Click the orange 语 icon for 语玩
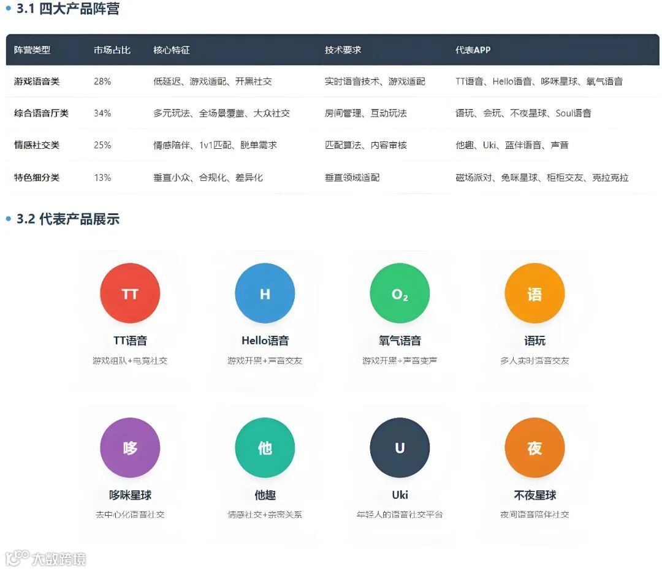The height and width of the screenshot is (571, 662). (535, 293)
